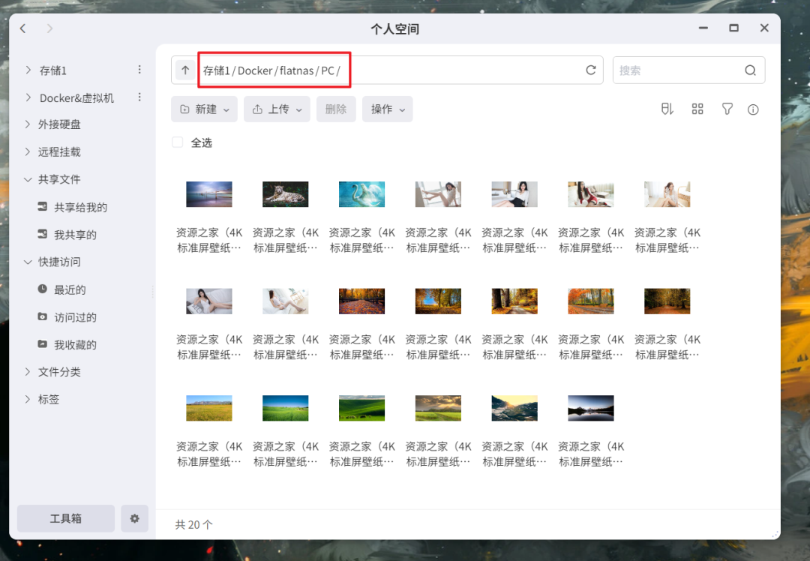Click the search magnifier icon
The image size is (810, 561).
(x=751, y=70)
